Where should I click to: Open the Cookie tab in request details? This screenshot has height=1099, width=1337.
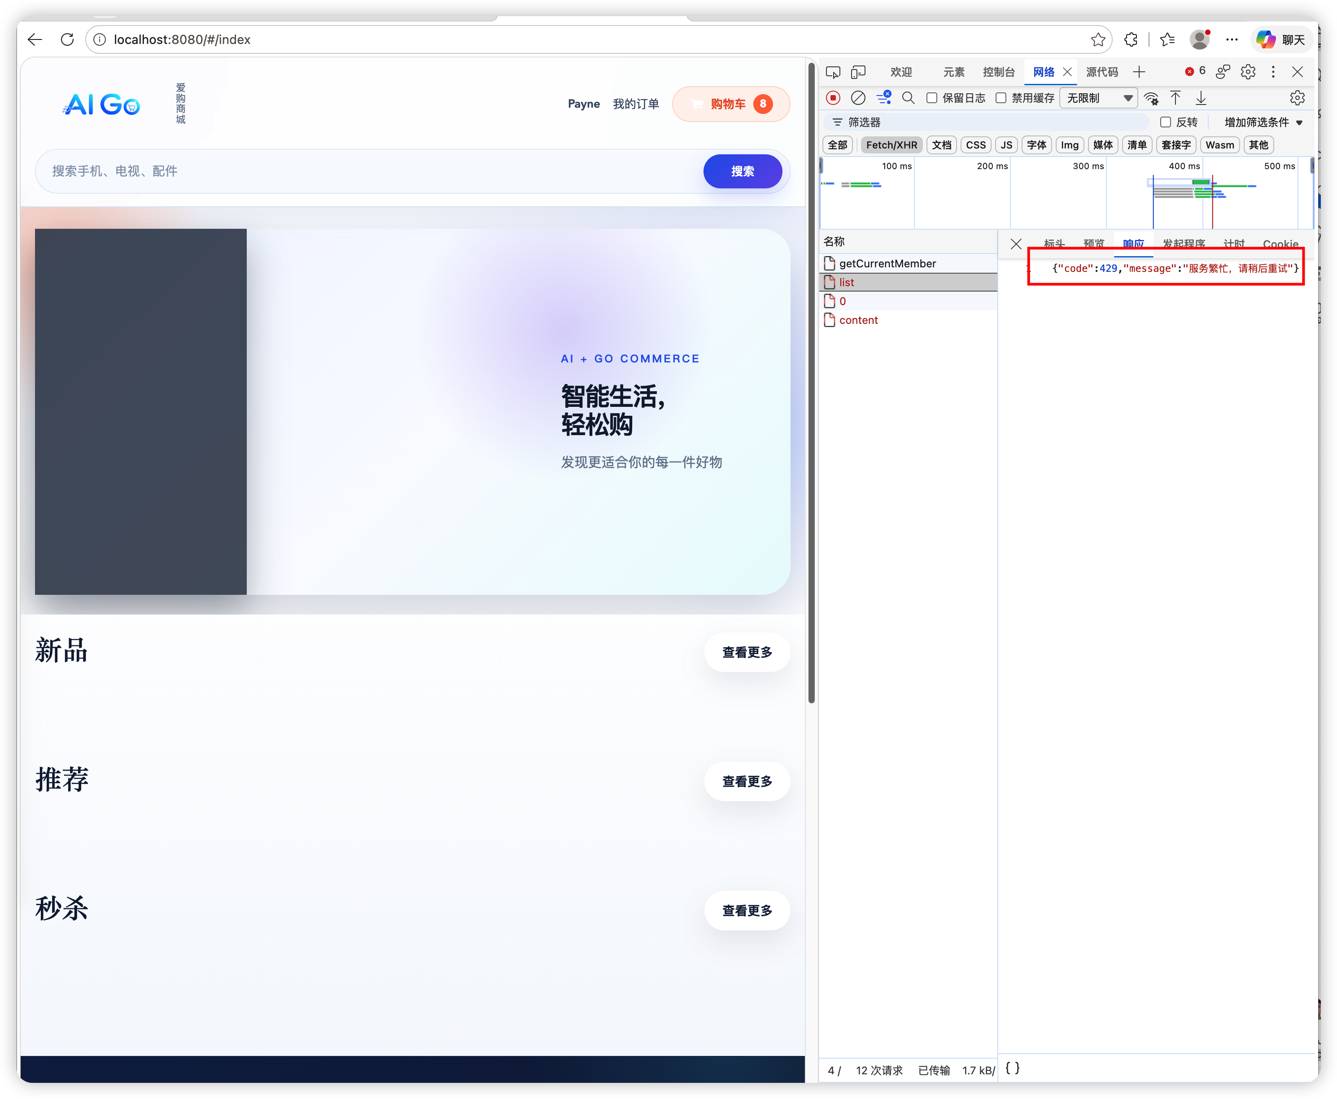pyautogui.click(x=1280, y=244)
